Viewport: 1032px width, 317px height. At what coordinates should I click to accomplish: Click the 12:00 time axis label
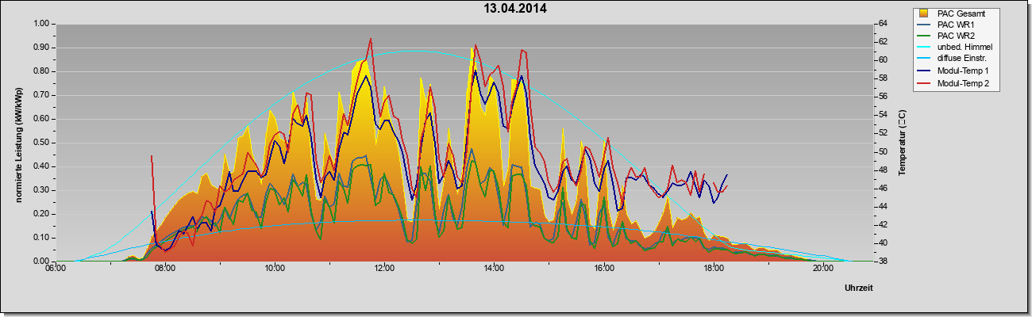point(384,269)
